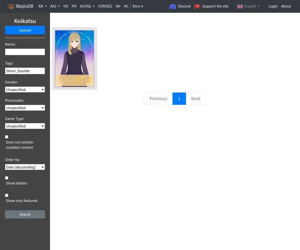Click the BepisDB site title
The width and height of the screenshot is (300, 250).
click(x=25, y=6)
